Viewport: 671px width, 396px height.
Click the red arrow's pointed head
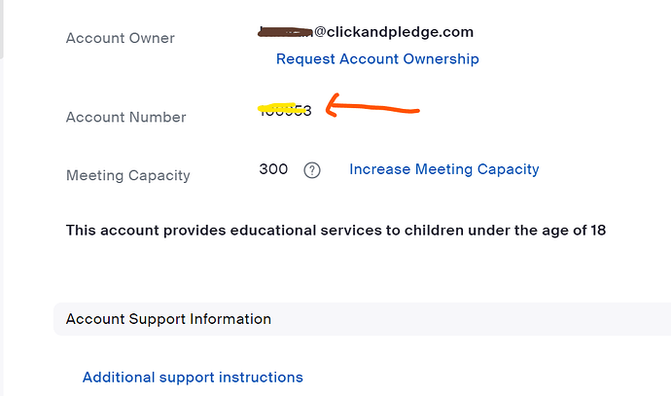[x=330, y=106]
